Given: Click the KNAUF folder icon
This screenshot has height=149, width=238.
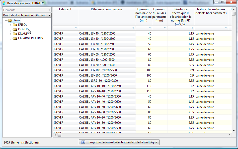Looking at the screenshot, I should click(15, 34).
